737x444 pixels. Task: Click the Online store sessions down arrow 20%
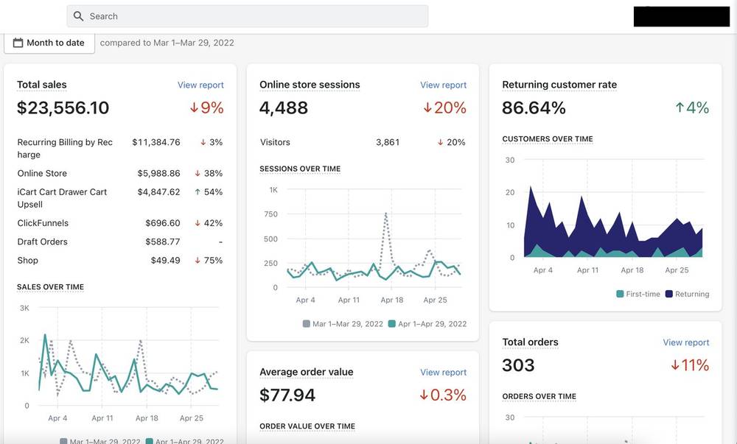pos(444,108)
